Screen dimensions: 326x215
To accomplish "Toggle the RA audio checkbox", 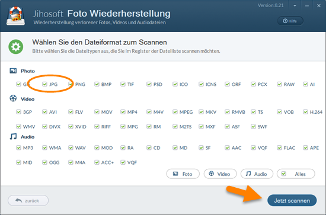I will pos(123,147).
